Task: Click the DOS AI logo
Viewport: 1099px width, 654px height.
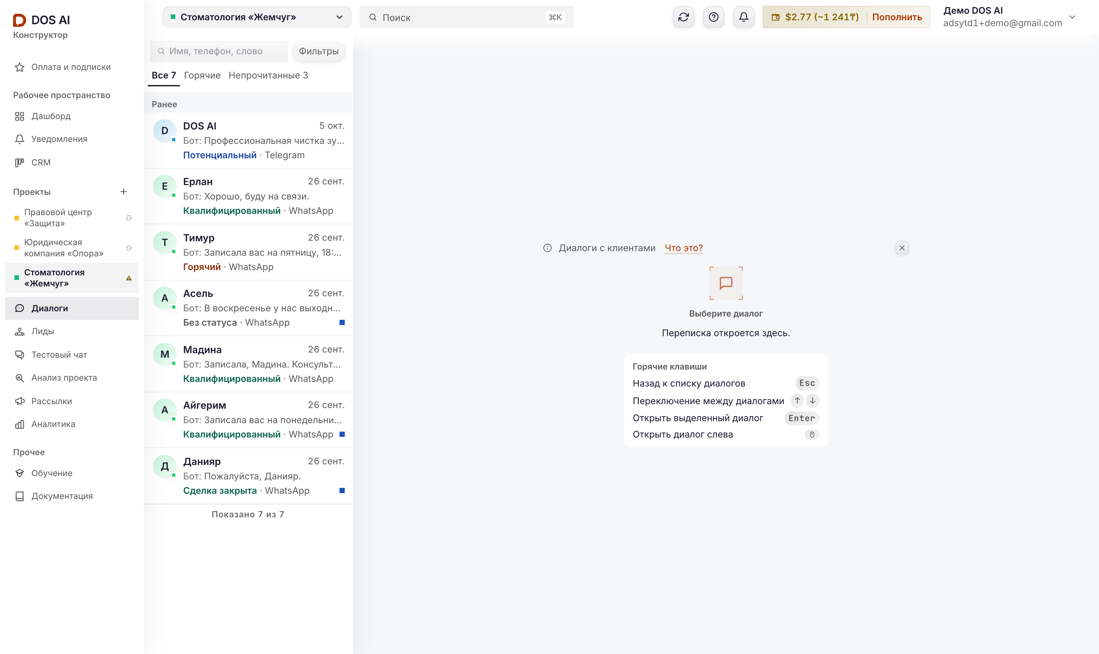Action: pos(42,20)
